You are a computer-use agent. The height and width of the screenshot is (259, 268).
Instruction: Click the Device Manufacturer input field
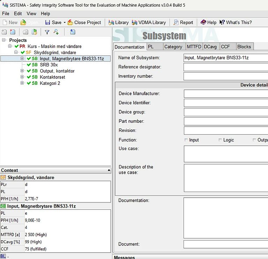(x=225, y=94)
